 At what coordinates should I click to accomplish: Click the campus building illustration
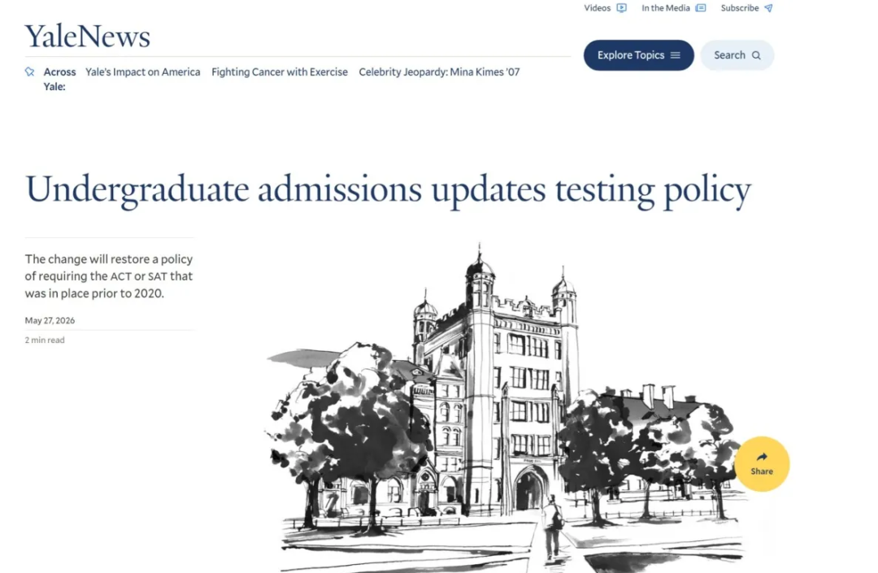505,407
